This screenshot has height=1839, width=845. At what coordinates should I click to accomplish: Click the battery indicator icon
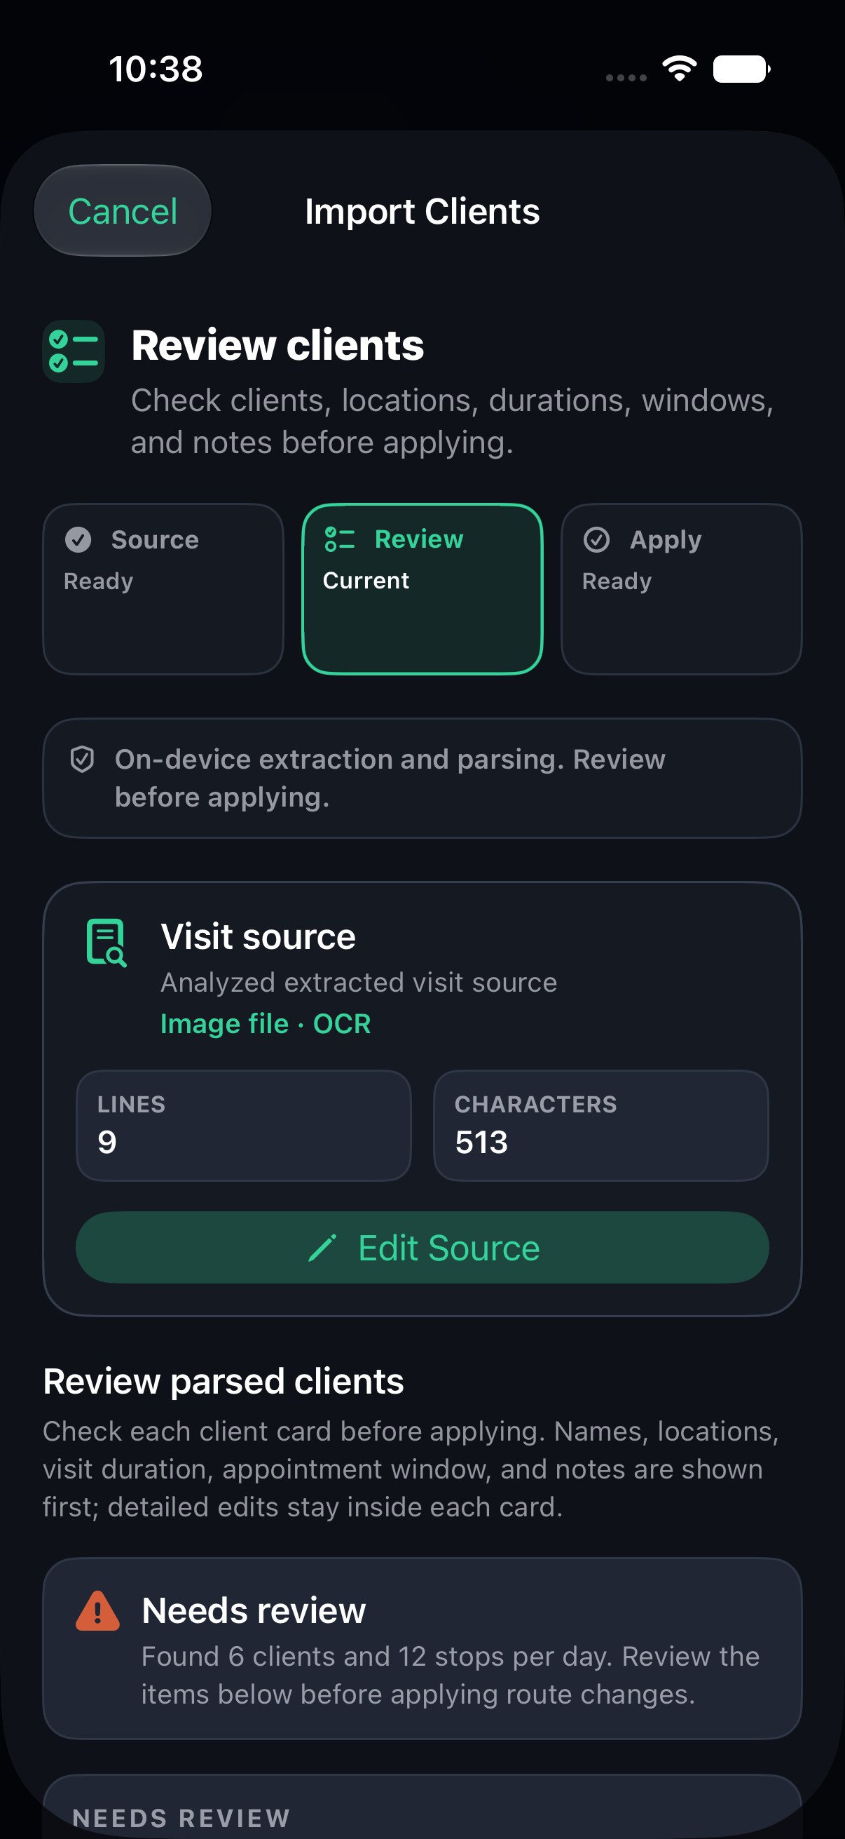[741, 69]
